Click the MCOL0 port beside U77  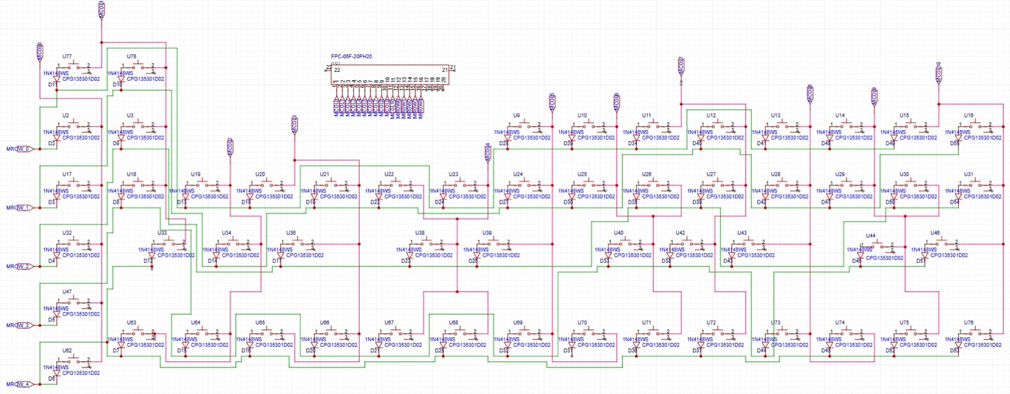pos(40,52)
